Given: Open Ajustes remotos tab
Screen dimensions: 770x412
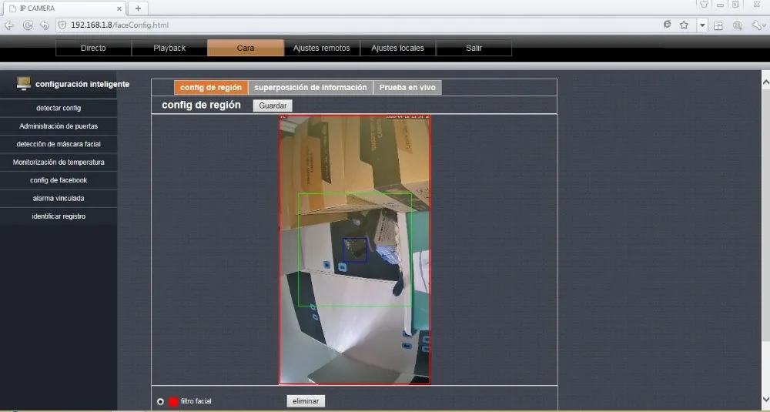Looking at the screenshot, I should pyautogui.click(x=322, y=48).
